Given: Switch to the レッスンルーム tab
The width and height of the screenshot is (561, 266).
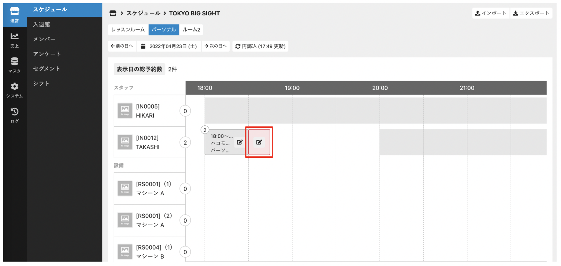Looking at the screenshot, I should click(x=128, y=30).
